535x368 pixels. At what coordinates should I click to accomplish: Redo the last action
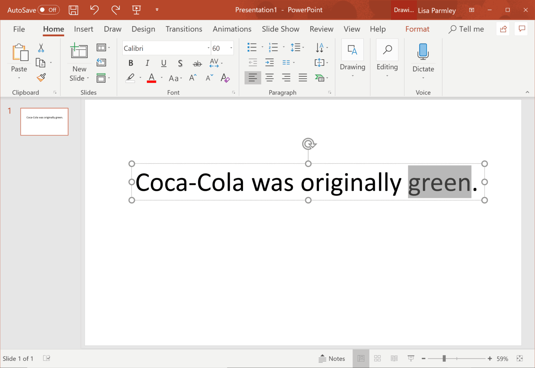pyautogui.click(x=115, y=10)
